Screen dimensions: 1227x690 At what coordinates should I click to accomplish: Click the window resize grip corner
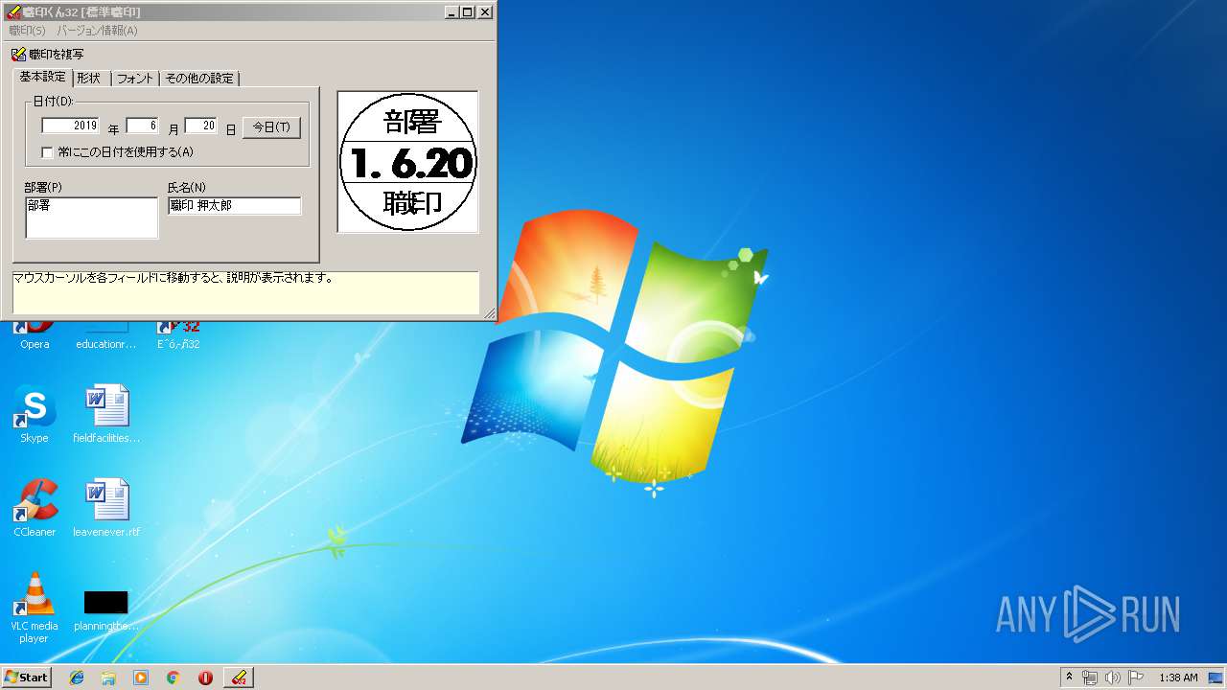tap(490, 313)
